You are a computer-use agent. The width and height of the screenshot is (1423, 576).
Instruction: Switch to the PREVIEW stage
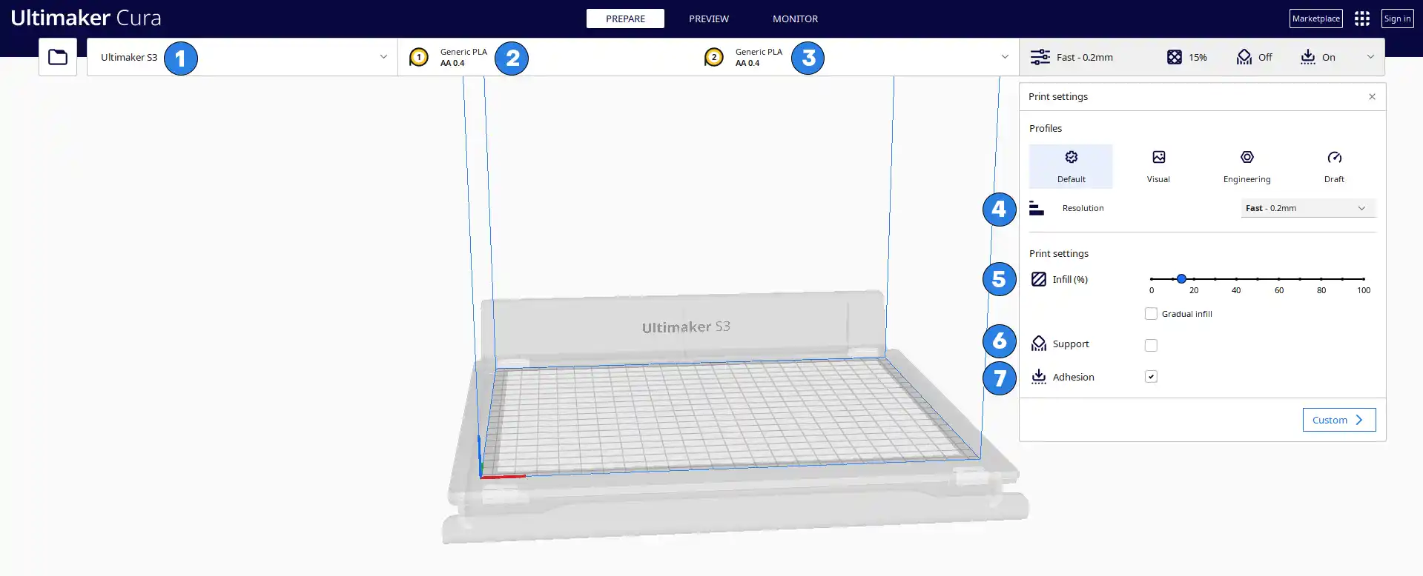[x=709, y=19]
